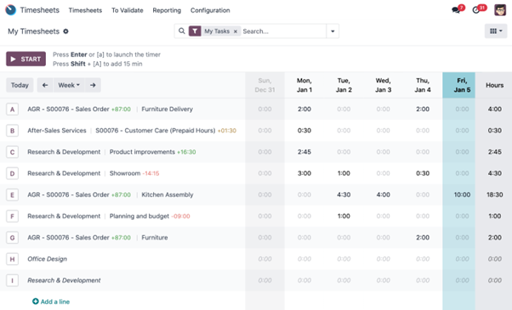This screenshot has width=512, height=310.
Task: Open the Reporting menu
Action: pos(167,10)
